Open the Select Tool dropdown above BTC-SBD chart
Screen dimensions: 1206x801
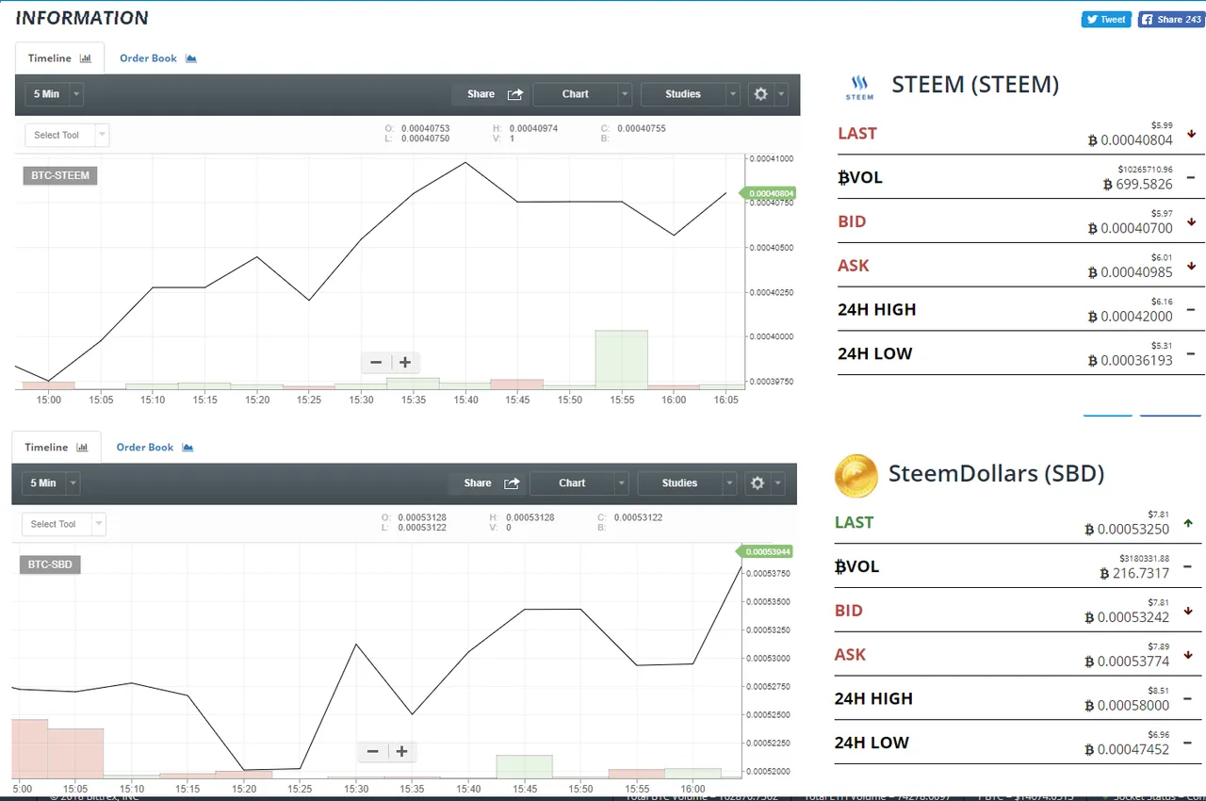(64, 524)
